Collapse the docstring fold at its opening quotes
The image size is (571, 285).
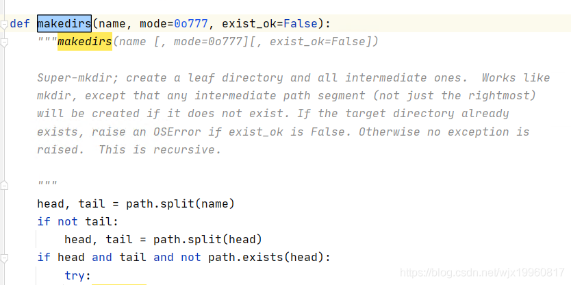tap(4, 42)
